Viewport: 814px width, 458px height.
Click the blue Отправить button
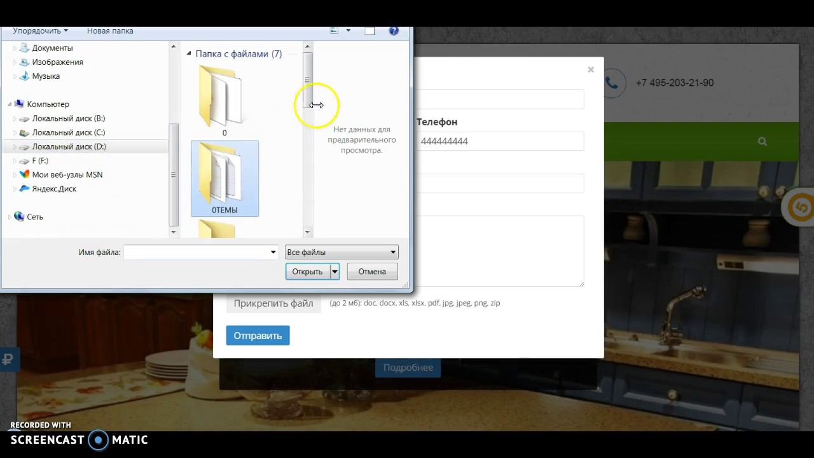[258, 335]
